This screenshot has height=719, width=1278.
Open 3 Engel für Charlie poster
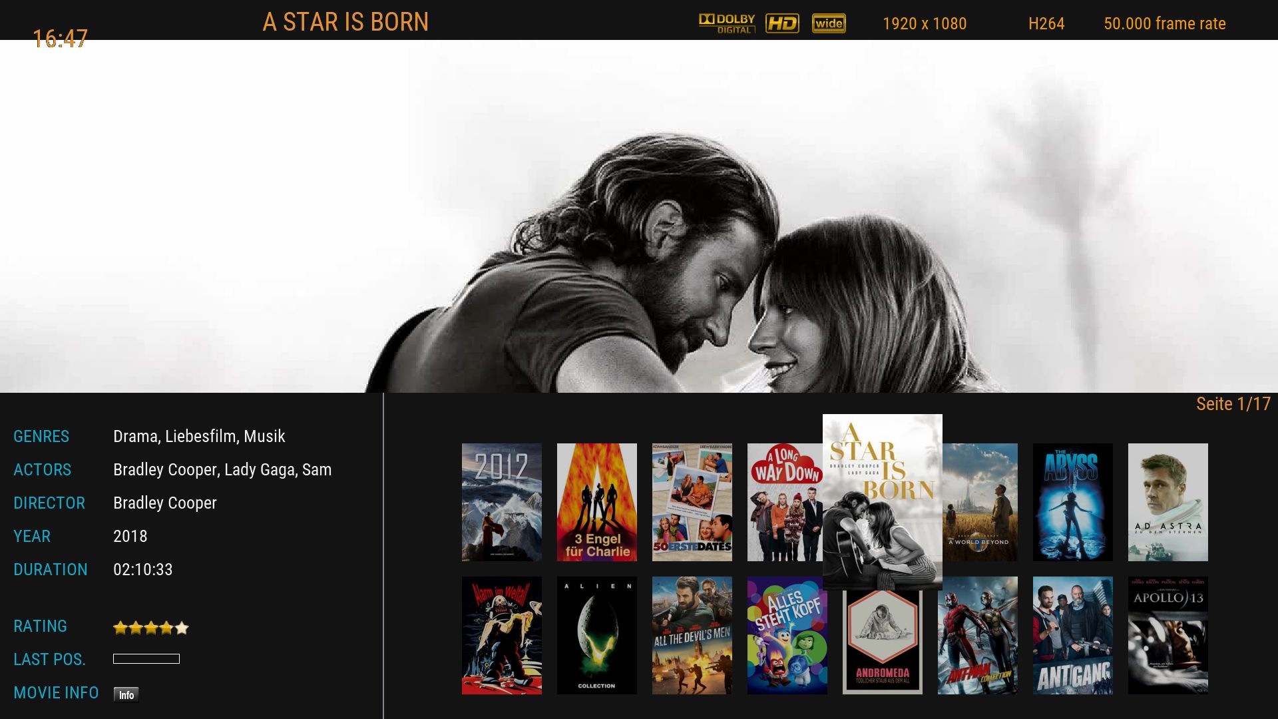pos(596,502)
